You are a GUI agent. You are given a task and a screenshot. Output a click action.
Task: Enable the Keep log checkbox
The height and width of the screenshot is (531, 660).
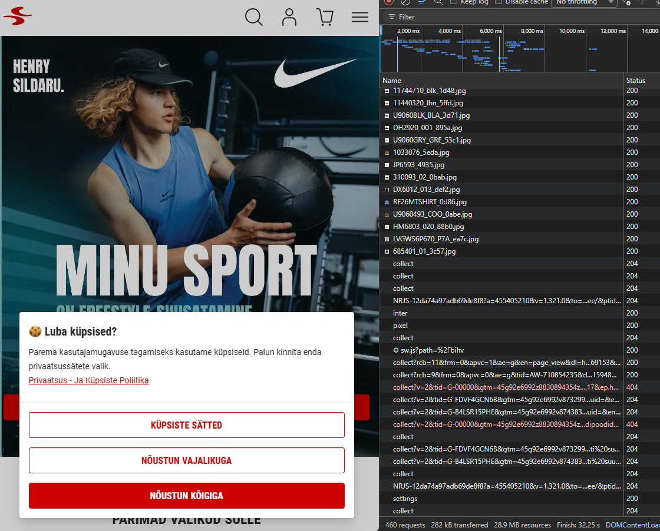(454, 2)
